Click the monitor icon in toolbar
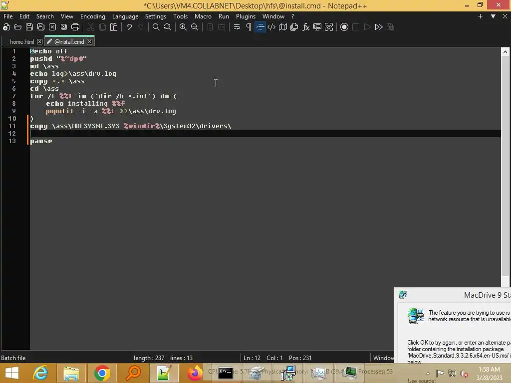This screenshot has width=511, height=383. click(x=317, y=27)
